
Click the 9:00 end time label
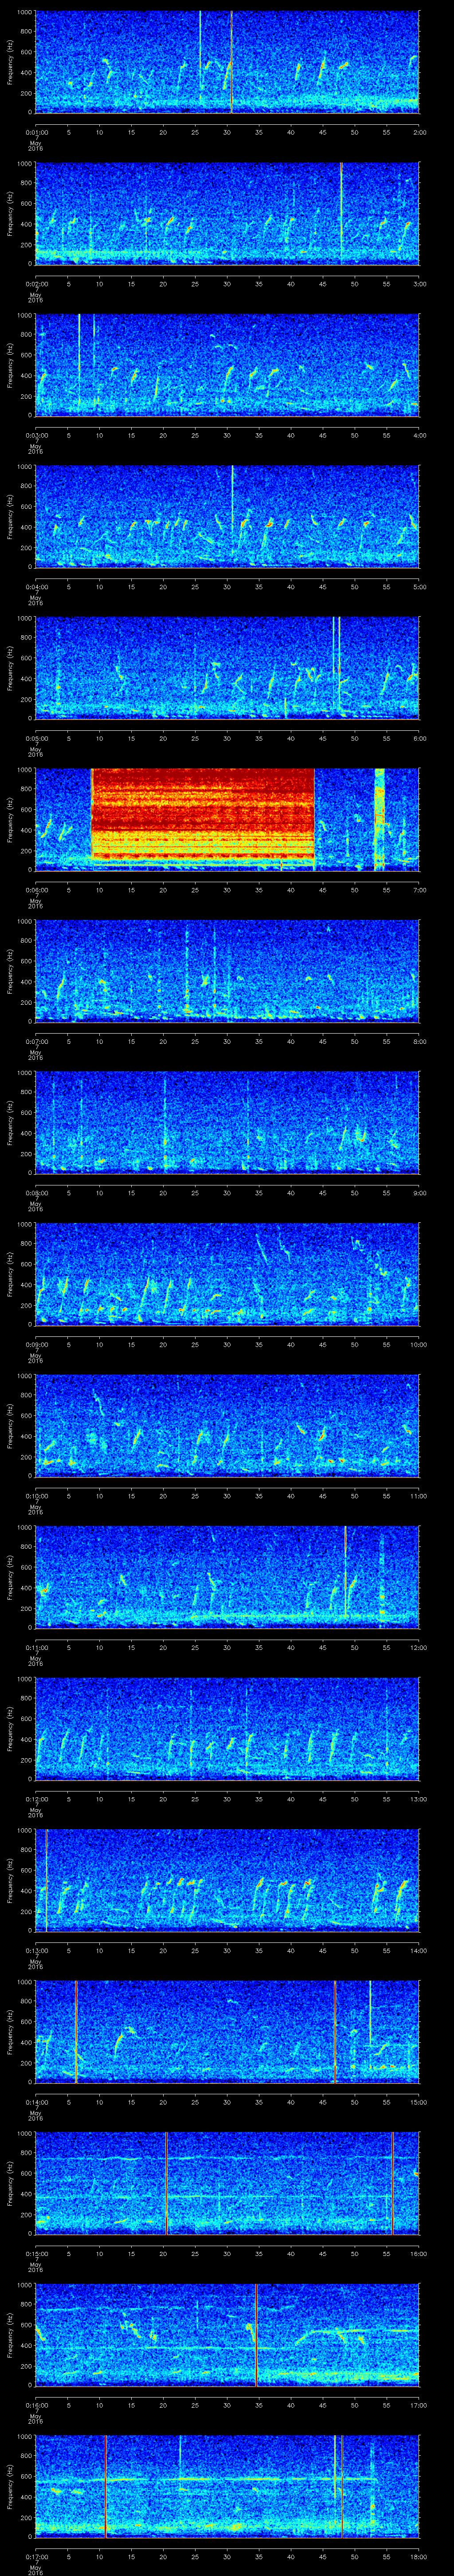click(x=419, y=1192)
